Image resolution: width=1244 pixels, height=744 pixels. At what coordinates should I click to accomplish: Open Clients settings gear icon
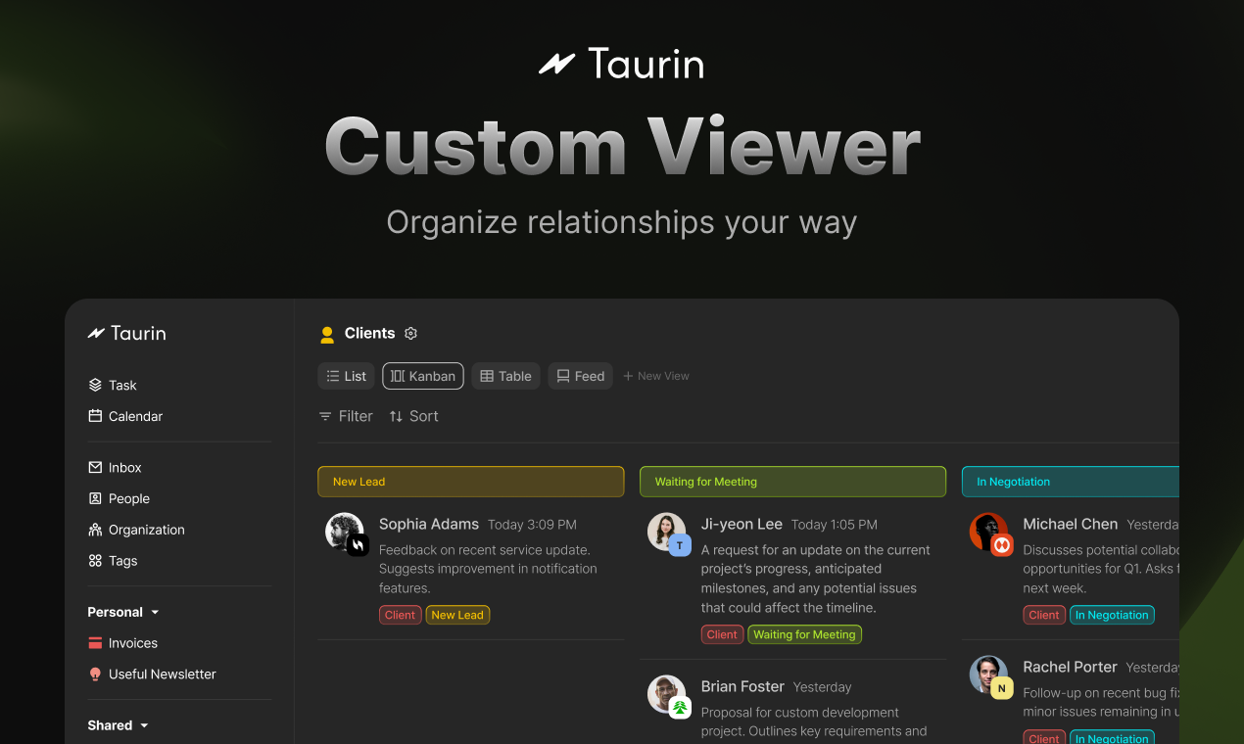pyautogui.click(x=411, y=334)
